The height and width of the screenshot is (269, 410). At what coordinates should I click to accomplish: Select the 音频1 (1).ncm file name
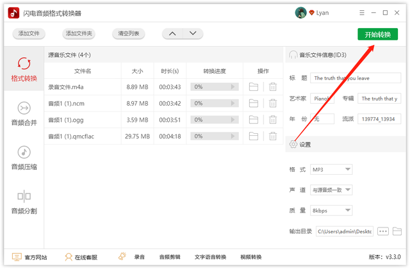point(66,104)
